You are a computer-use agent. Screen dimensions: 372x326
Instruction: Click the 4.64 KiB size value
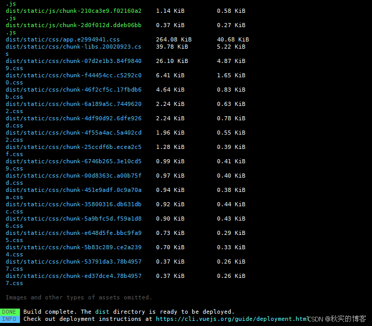(x=170, y=90)
